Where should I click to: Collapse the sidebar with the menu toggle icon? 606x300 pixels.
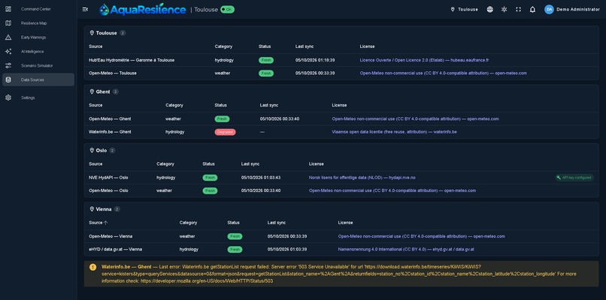click(x=86, y=9)
